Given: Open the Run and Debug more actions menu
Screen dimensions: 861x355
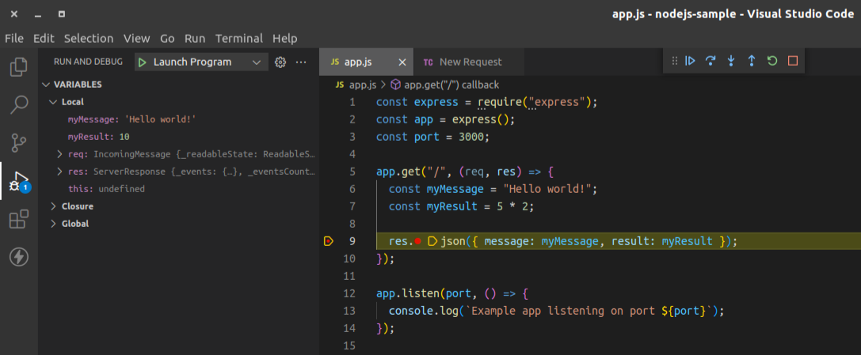Looking at the screenshot, I should coord(301,62).
